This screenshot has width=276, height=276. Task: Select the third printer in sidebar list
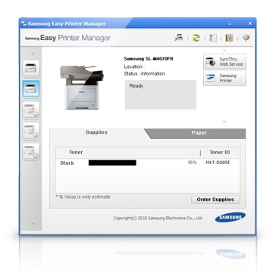(x=31, y=110)
